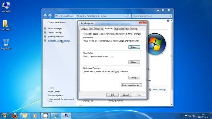Open Performance Settings button
The width and height of the screenshot is (212, 119).
[x=134, y=47]
